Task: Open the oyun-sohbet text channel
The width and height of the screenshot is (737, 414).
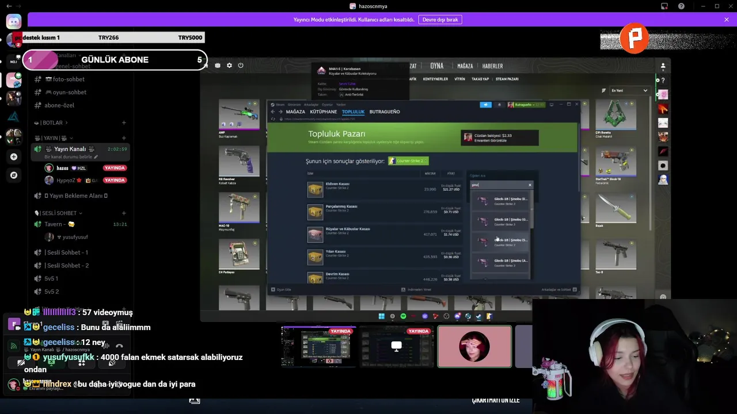Action: [81, 92]
